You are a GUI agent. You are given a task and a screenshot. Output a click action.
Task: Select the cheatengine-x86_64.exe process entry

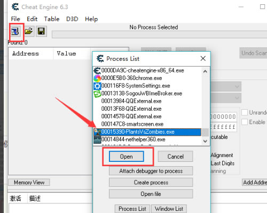[x=139, y=70]
